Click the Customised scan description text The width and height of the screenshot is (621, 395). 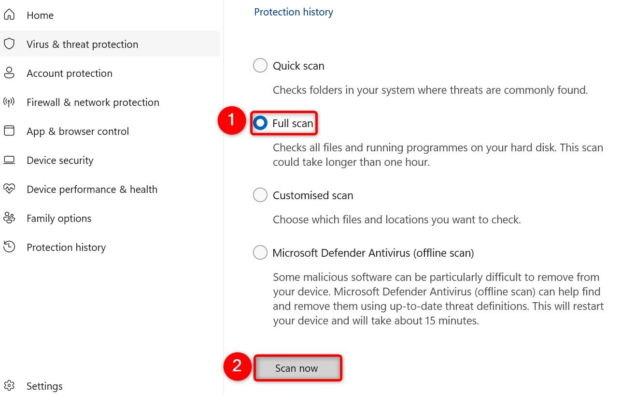click(x=396, y=219)
